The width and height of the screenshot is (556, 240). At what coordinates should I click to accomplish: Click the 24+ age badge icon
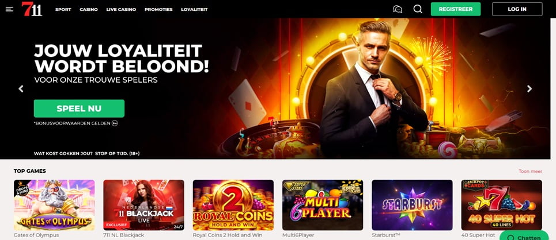(x=115, y=123)
